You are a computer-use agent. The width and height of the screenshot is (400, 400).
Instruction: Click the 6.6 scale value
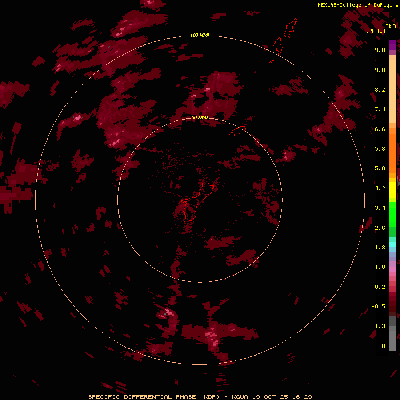380,129
